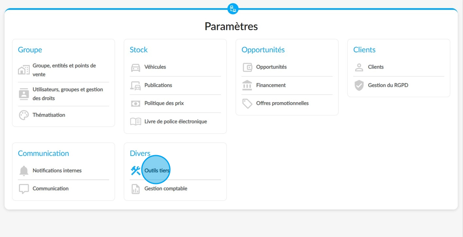Viewport: 463px width, 237px height.
Task: Click the price tag icon for Offres promotionnelles
Action: click(x=247, y=103)
